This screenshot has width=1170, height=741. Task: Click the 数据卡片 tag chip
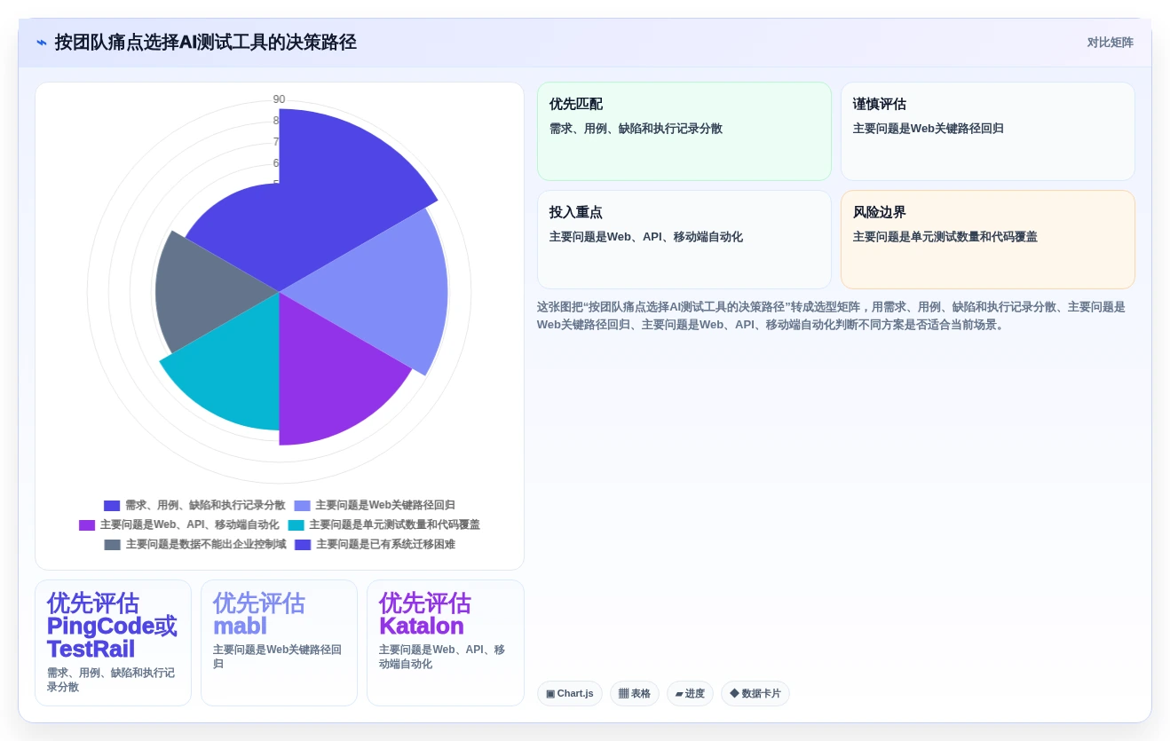[x=755, y=694]
